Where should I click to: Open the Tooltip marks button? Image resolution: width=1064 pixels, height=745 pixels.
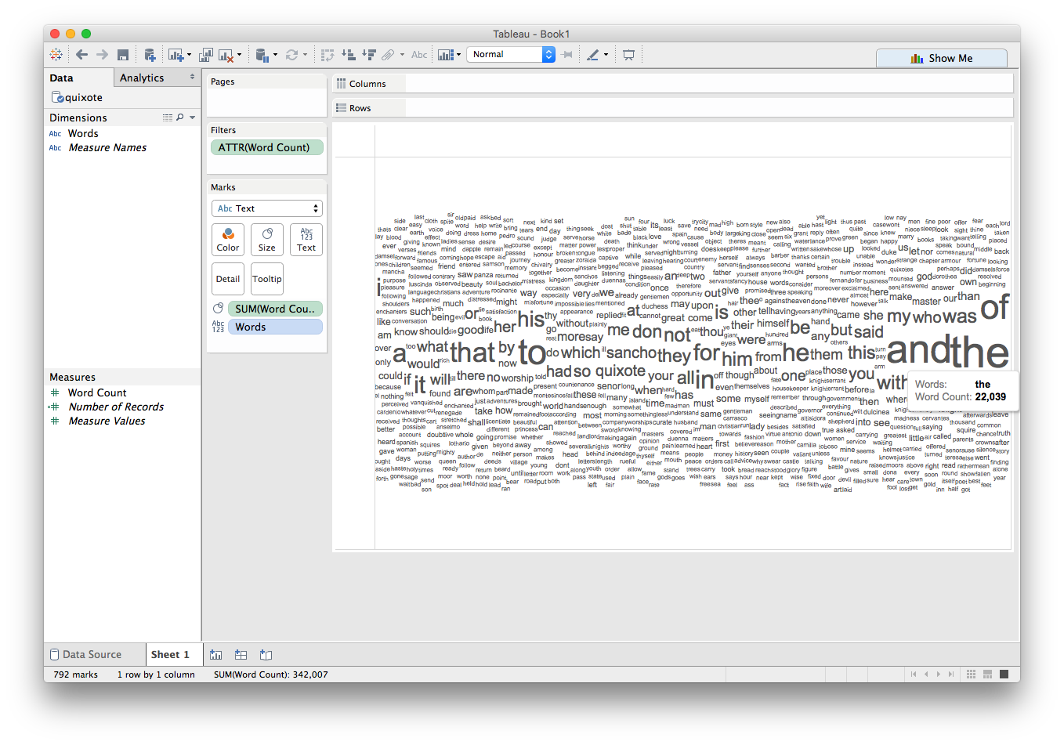tap(267, 279)
